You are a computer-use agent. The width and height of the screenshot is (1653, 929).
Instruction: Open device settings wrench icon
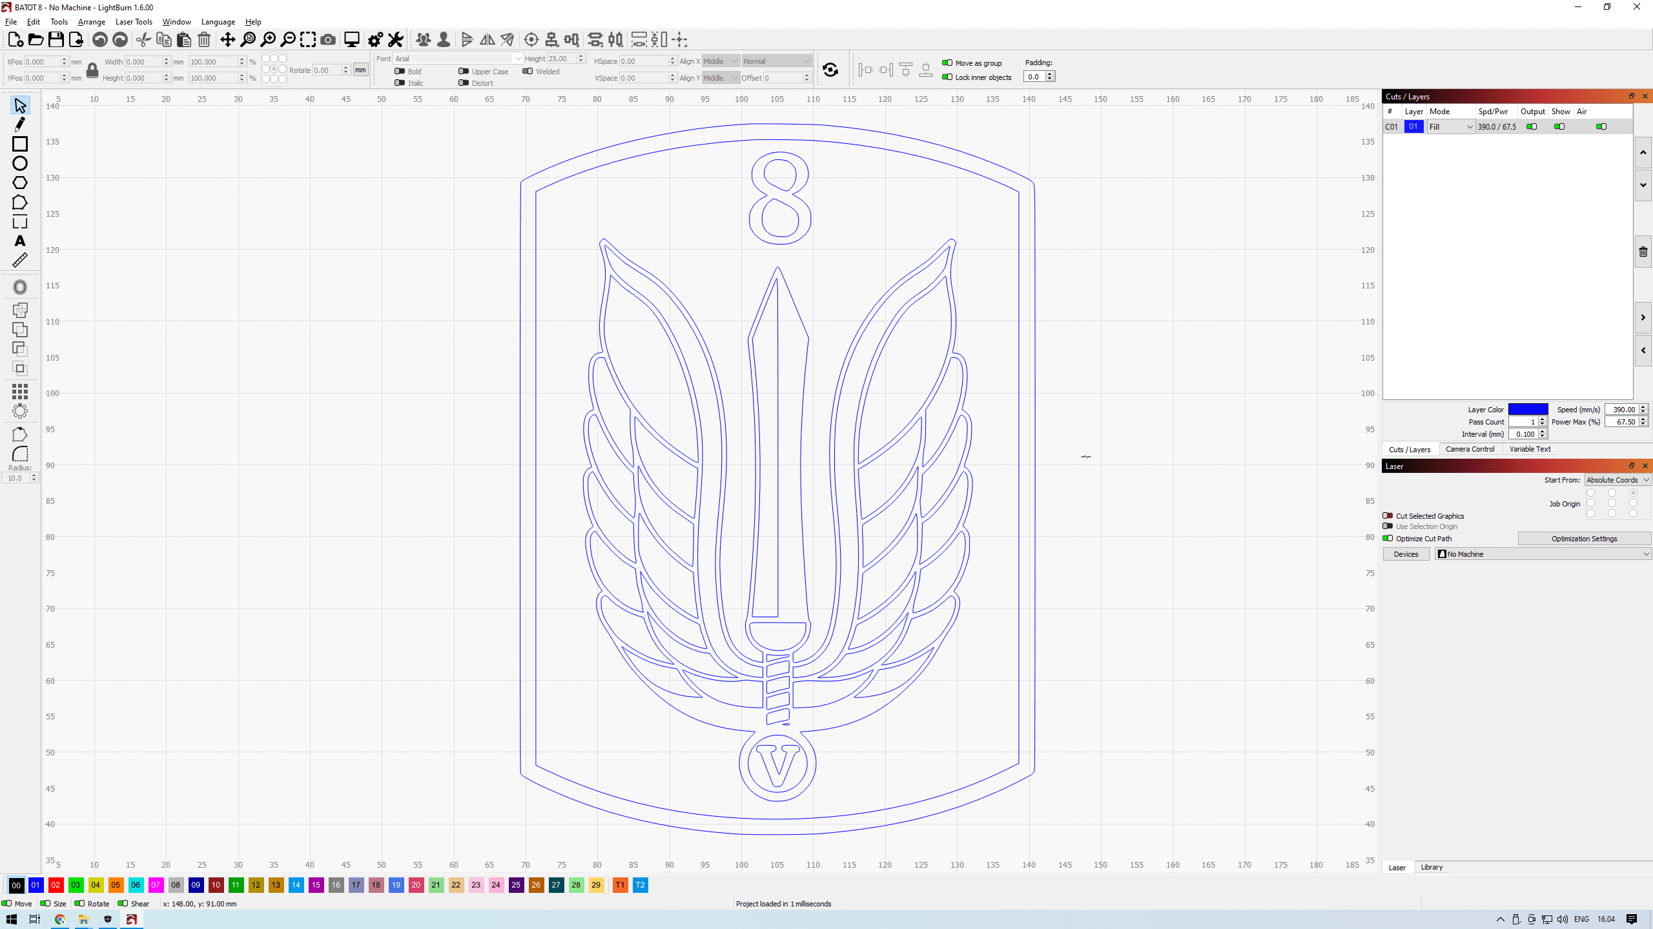point(395,40)
